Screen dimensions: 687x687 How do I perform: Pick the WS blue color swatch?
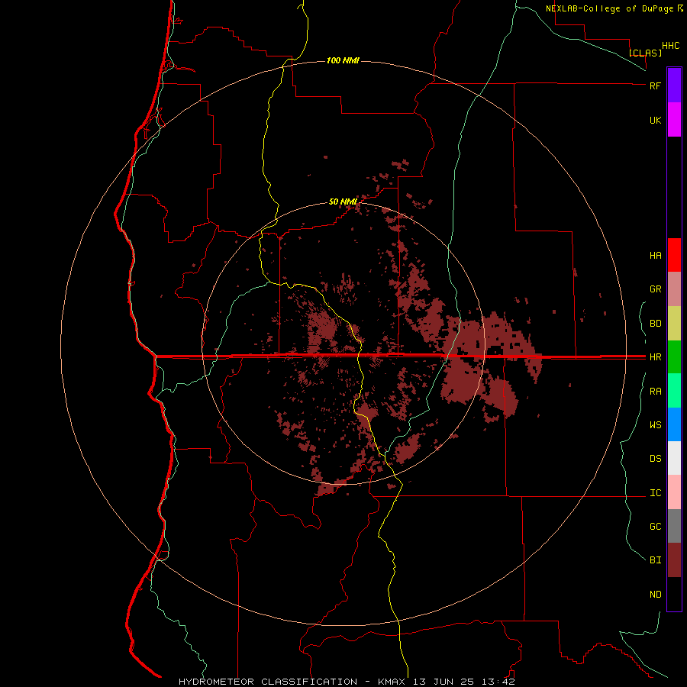click(674, 424)
